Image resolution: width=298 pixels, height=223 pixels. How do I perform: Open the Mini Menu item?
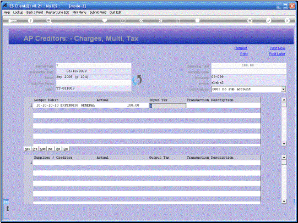pos(79,12)
